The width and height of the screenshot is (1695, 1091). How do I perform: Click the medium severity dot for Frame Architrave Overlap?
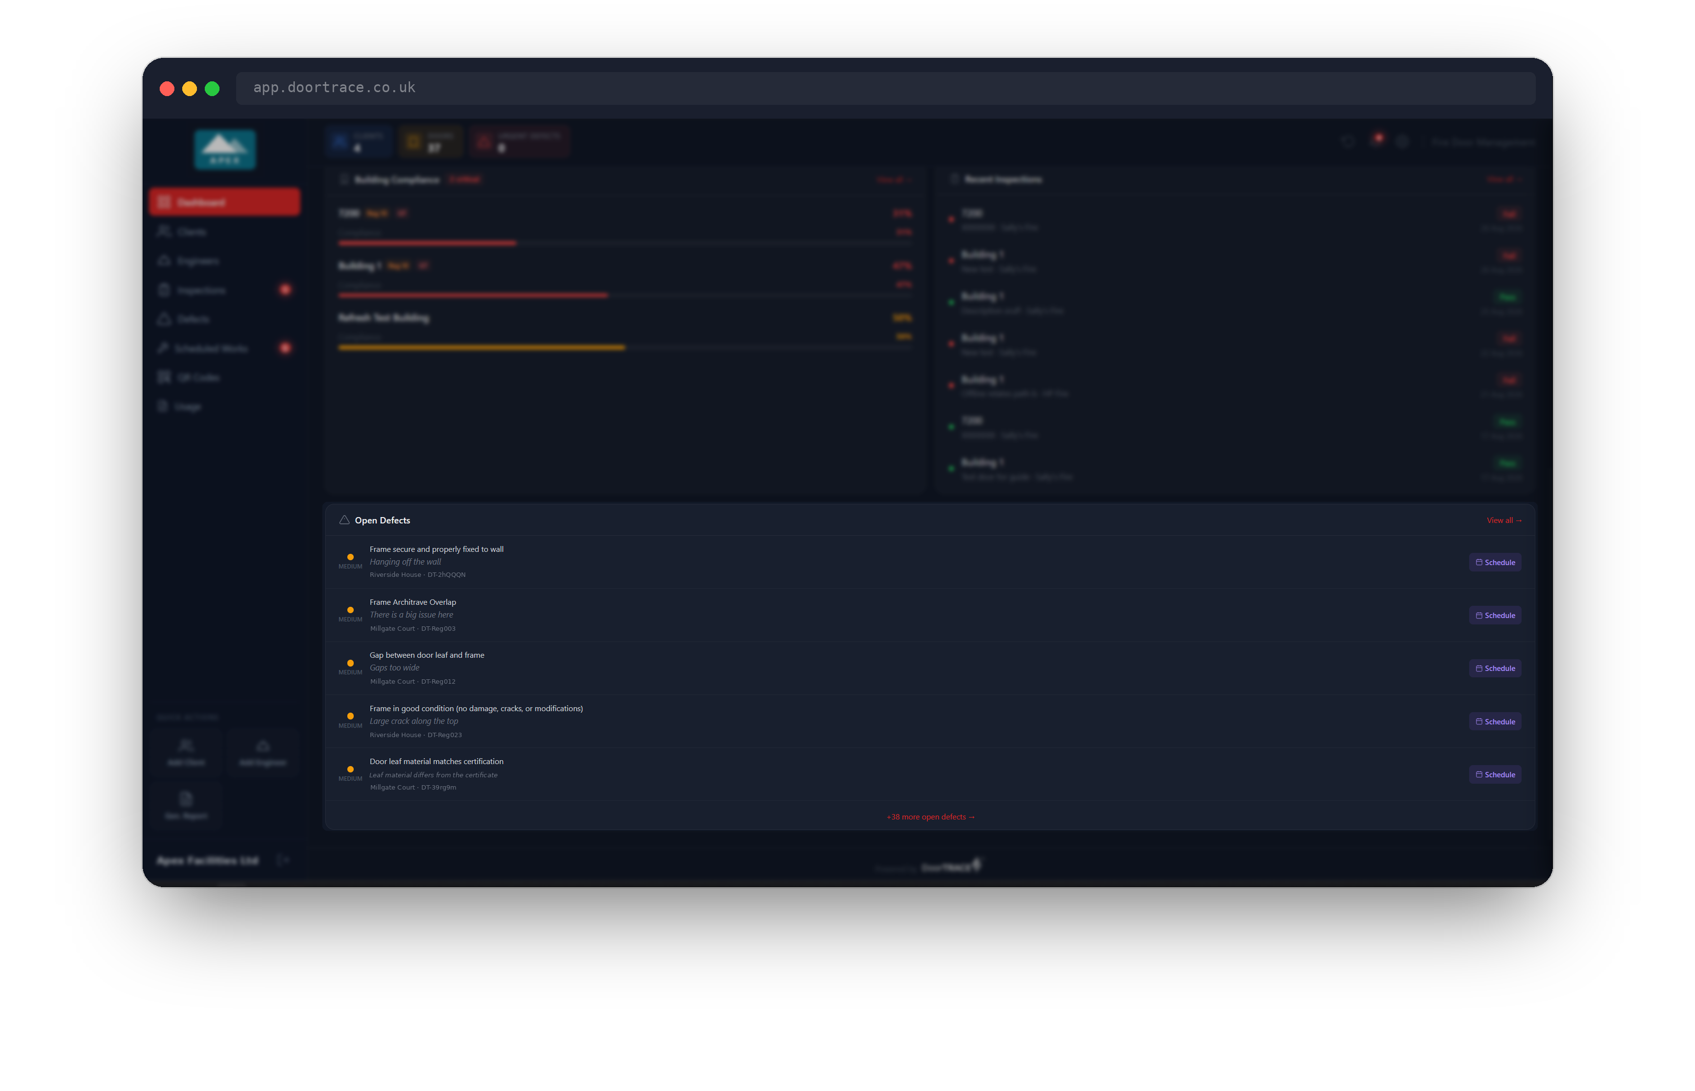[350, 610]
